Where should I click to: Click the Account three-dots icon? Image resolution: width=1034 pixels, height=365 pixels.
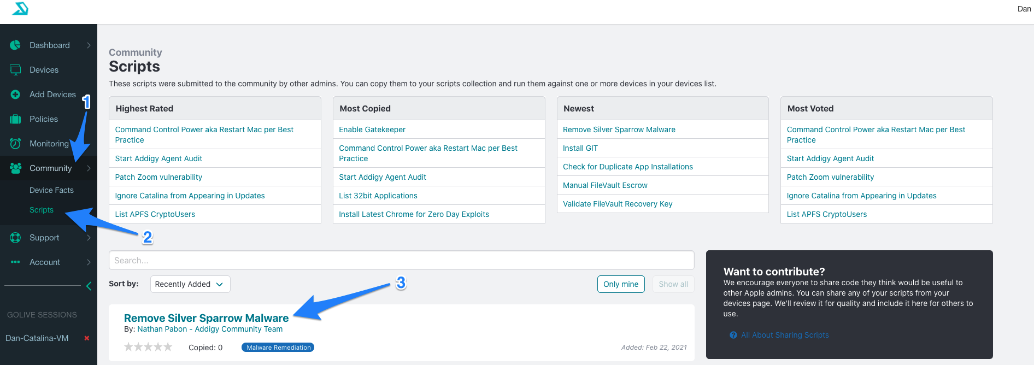(x=15, y=262)
